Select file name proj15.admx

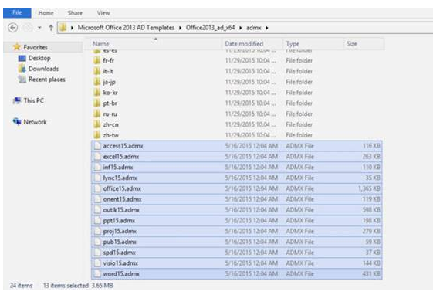120,231
